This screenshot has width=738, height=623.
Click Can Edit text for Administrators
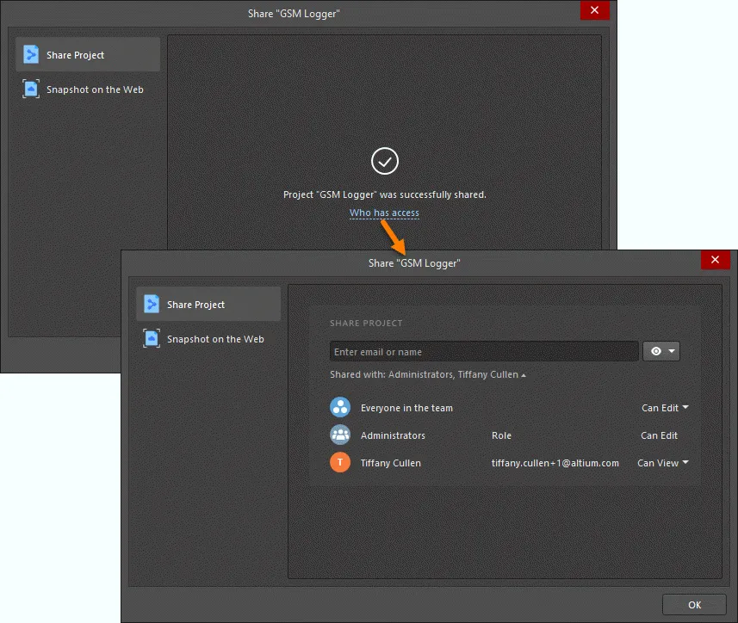(659, 435)
